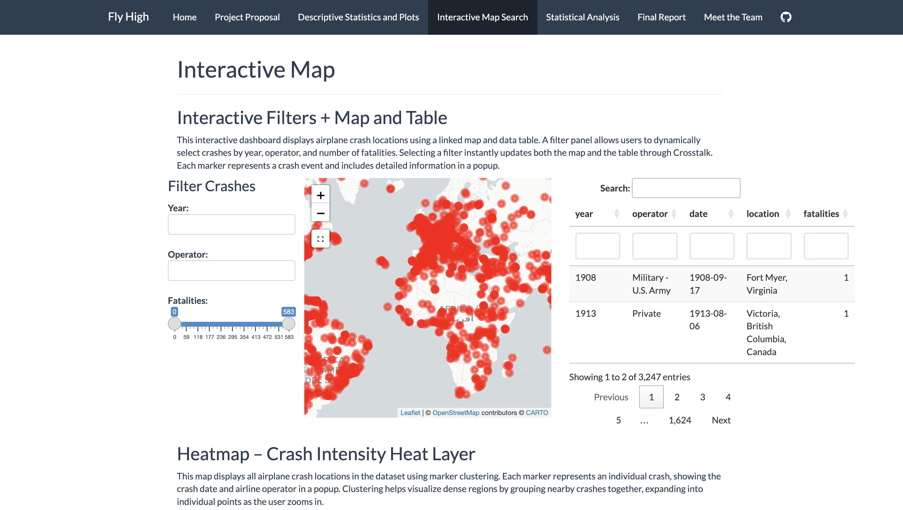Screen dimensions: 903x510
Task: Click the map zoom out minus button
Action: pyautogui.click(x=320, y=213)
